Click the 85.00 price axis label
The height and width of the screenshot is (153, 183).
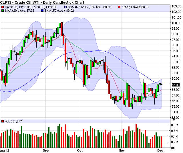175,106
